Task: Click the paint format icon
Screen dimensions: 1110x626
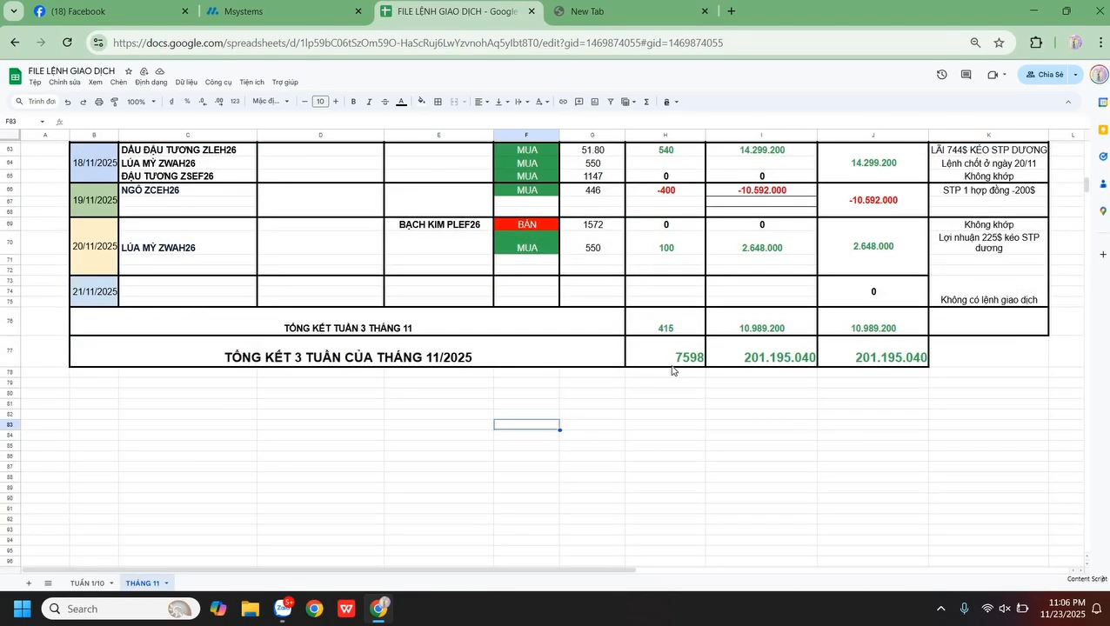Action: tap(114, 102)
